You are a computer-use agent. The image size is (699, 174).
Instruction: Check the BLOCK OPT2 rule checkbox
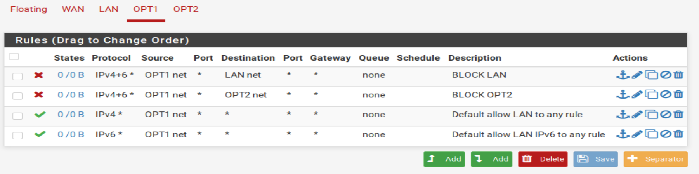[17, 96]
